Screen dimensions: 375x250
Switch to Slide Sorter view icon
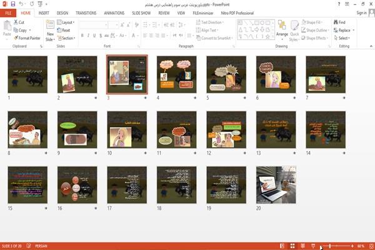point(292,246)
